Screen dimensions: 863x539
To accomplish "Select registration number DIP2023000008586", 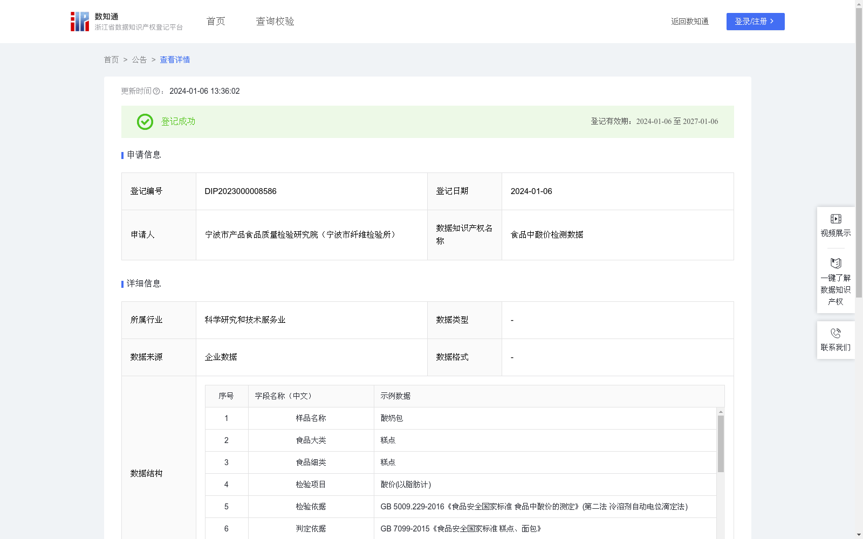I will coord(241,191).
